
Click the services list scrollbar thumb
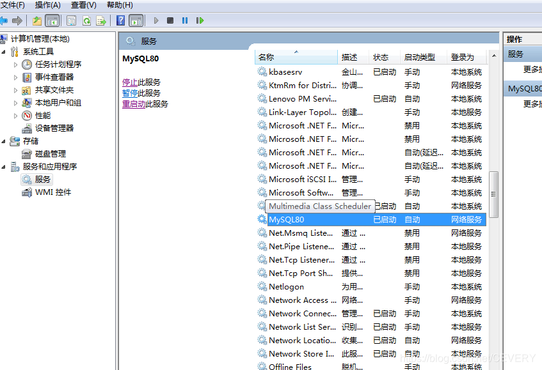click(493, 194)
